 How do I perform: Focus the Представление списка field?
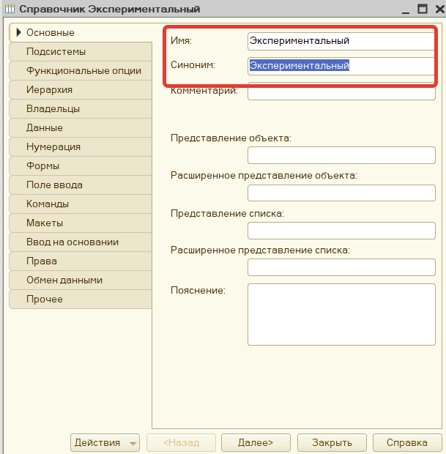(341, 231)
